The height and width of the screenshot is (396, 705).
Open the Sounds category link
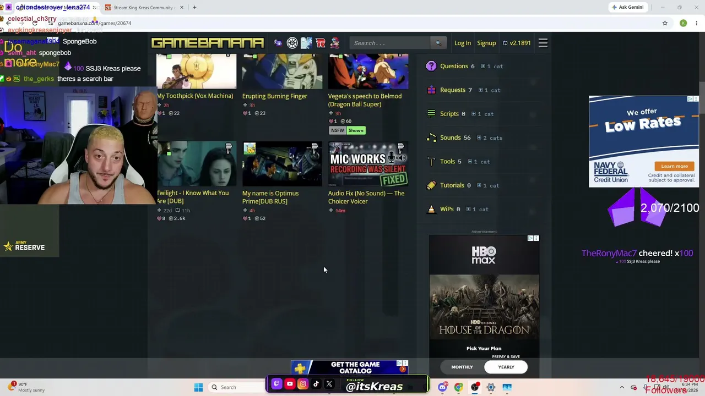451,137
